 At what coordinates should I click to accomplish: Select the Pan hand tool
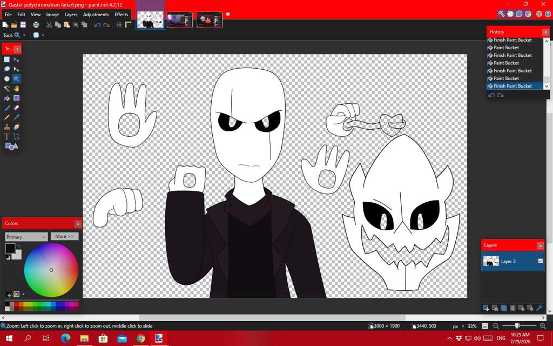[x=16, y=88]
